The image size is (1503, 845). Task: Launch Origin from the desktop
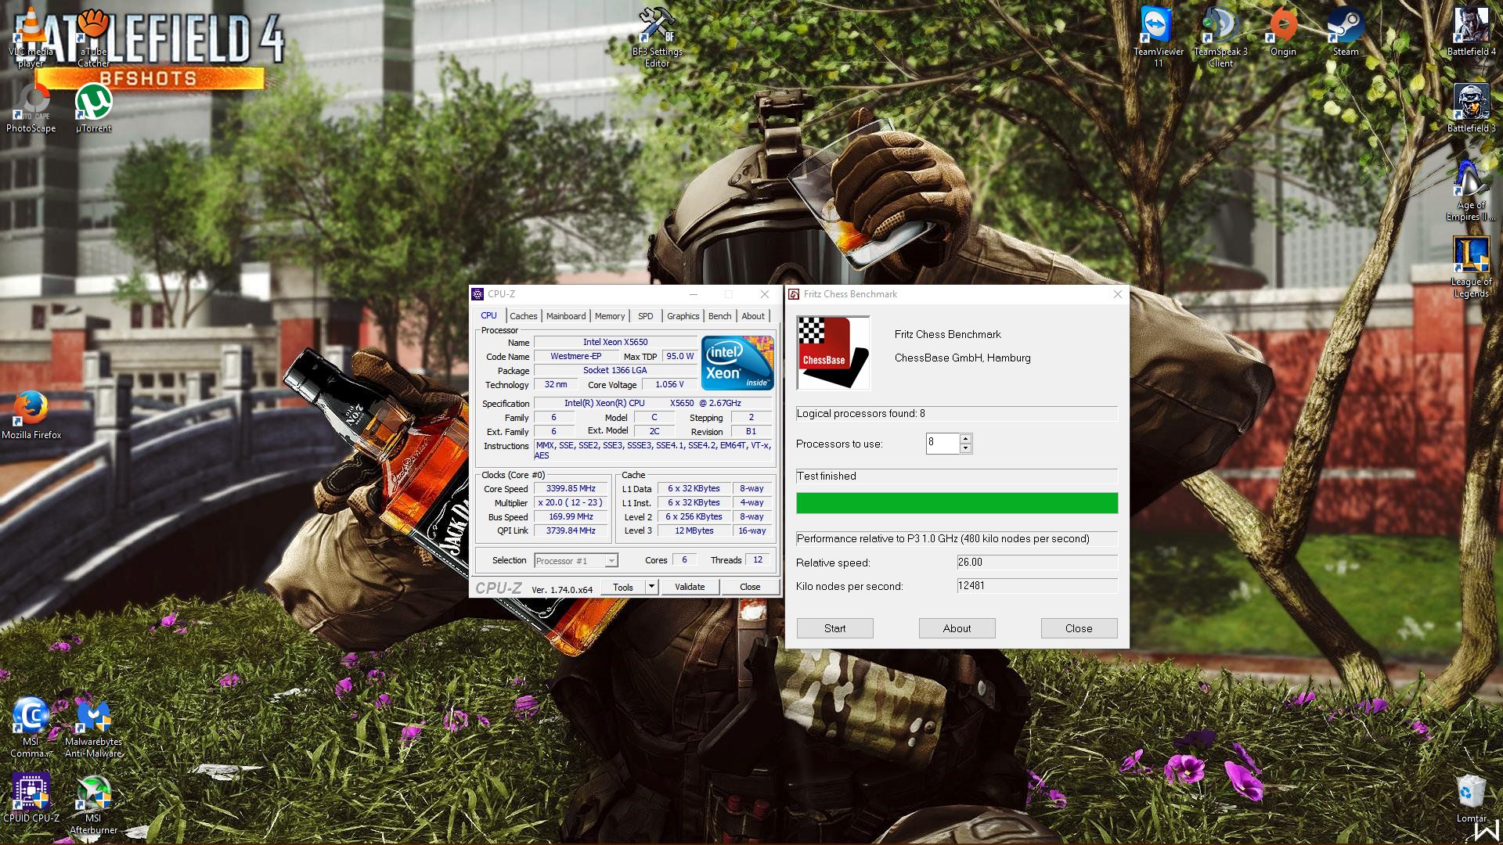[x=1283, y=32]
